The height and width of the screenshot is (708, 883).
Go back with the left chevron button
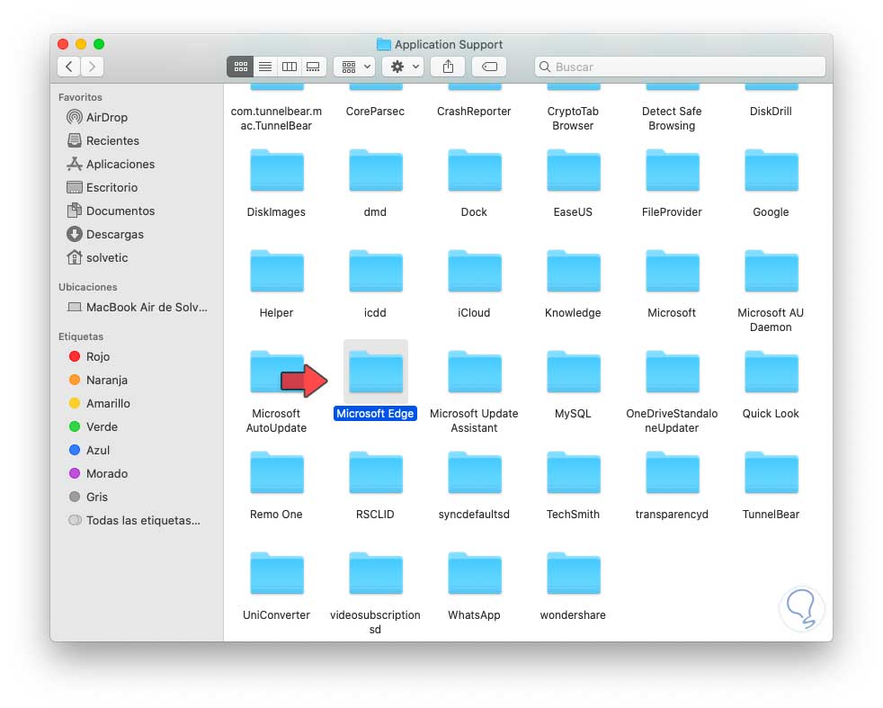point(68,67)
